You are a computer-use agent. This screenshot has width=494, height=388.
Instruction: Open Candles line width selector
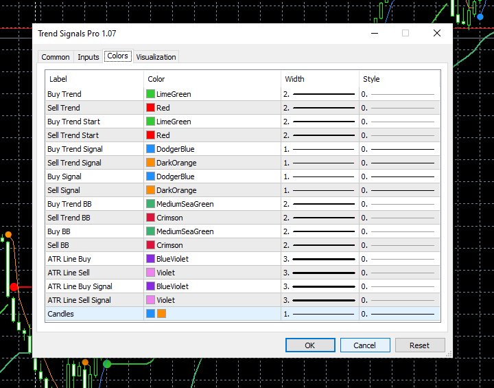[320, 314]
